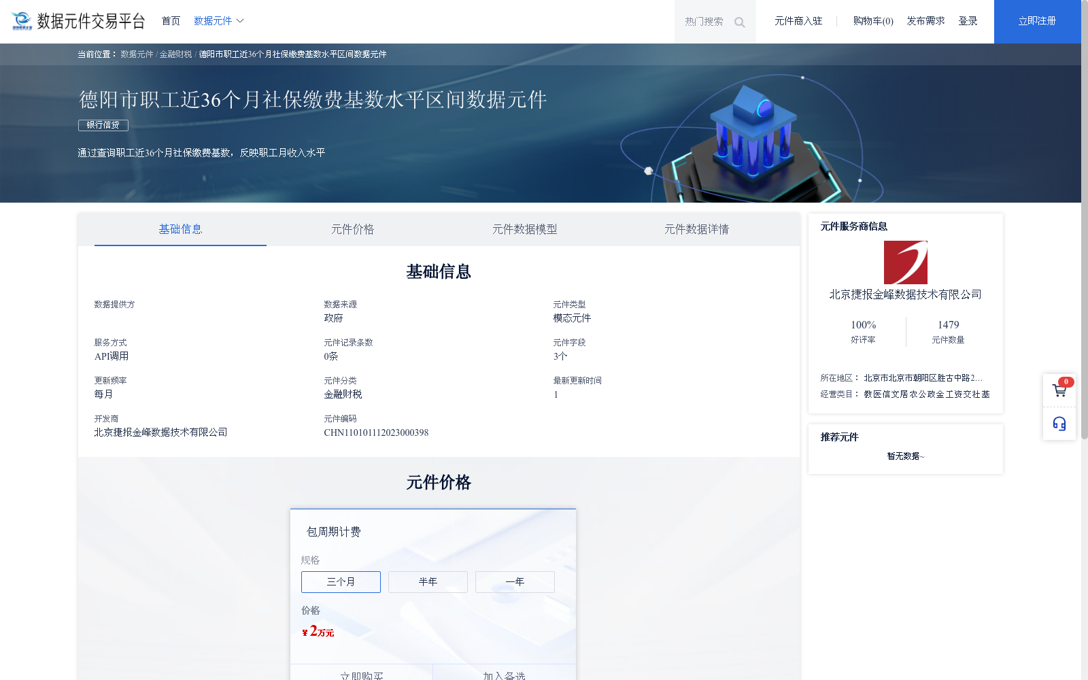The width and height of the screenshot is (1088, 680).
Task: Open 购物车(0) in the header
Action: (873, 21)
